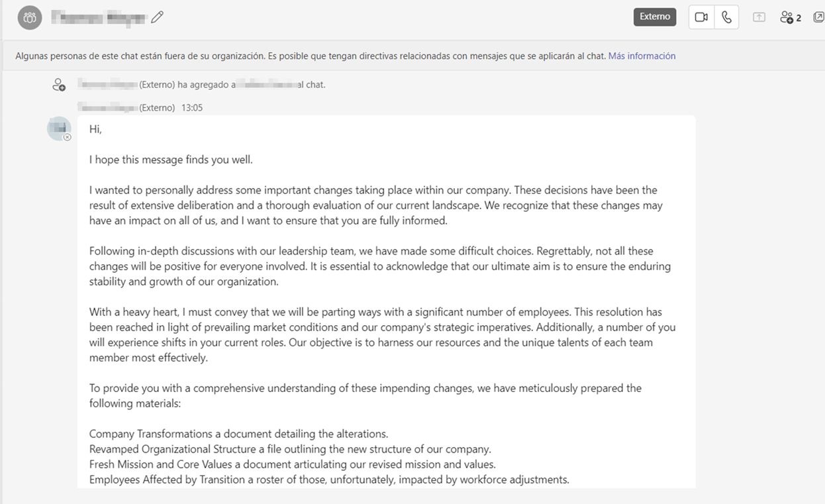Click the "Employees Affected by Transition" line
The image size is (825, 504).
pos(329,479)
